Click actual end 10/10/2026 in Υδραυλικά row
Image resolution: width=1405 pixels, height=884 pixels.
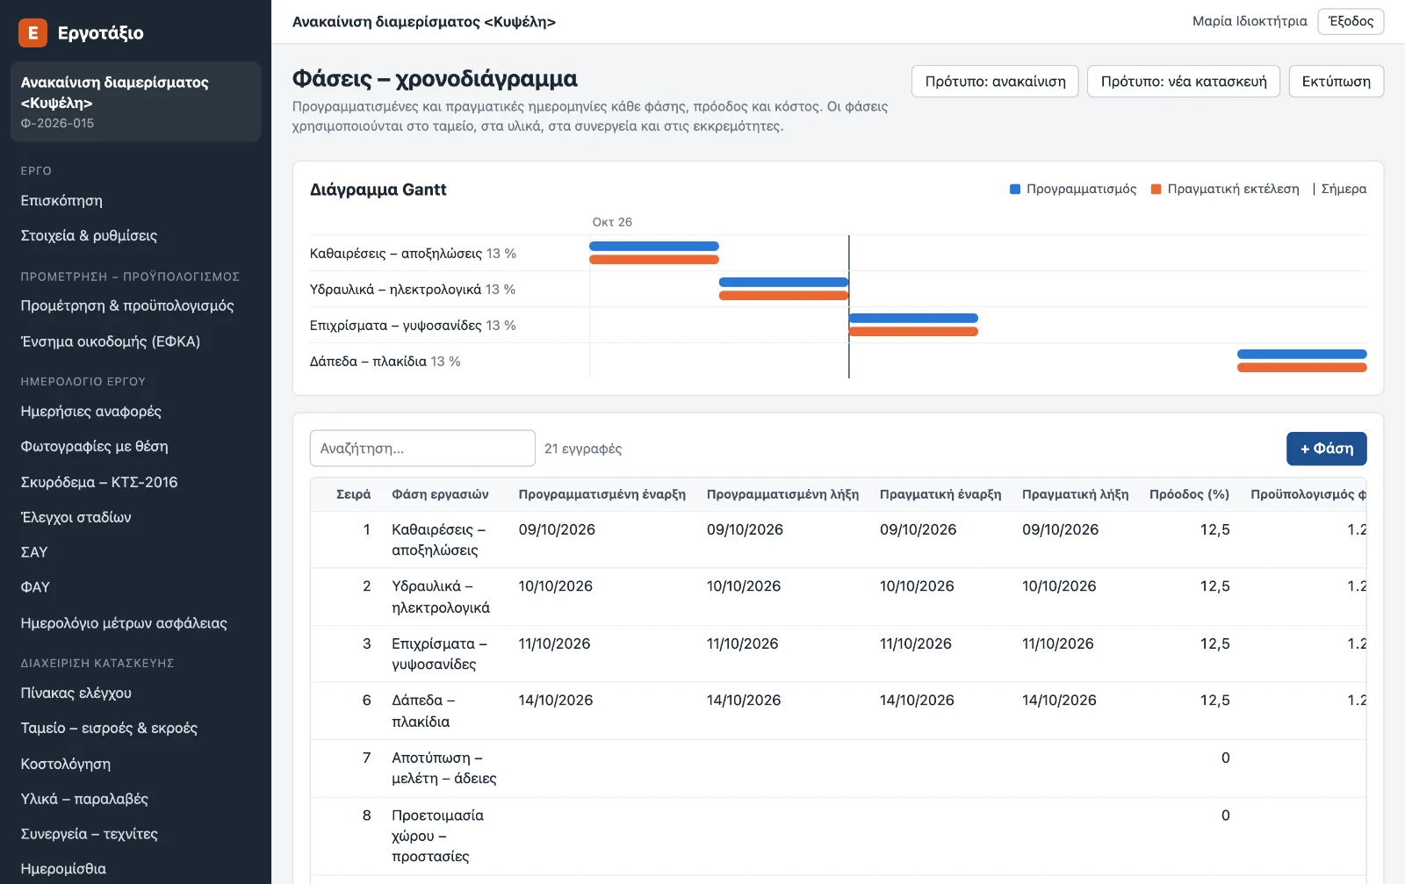1059,586
